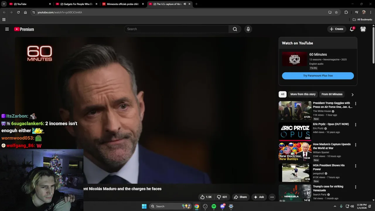Click the page vertical scrollbar
Viewport: 375px width, 211px height.
pyautogui.click(x=374, y=45)
